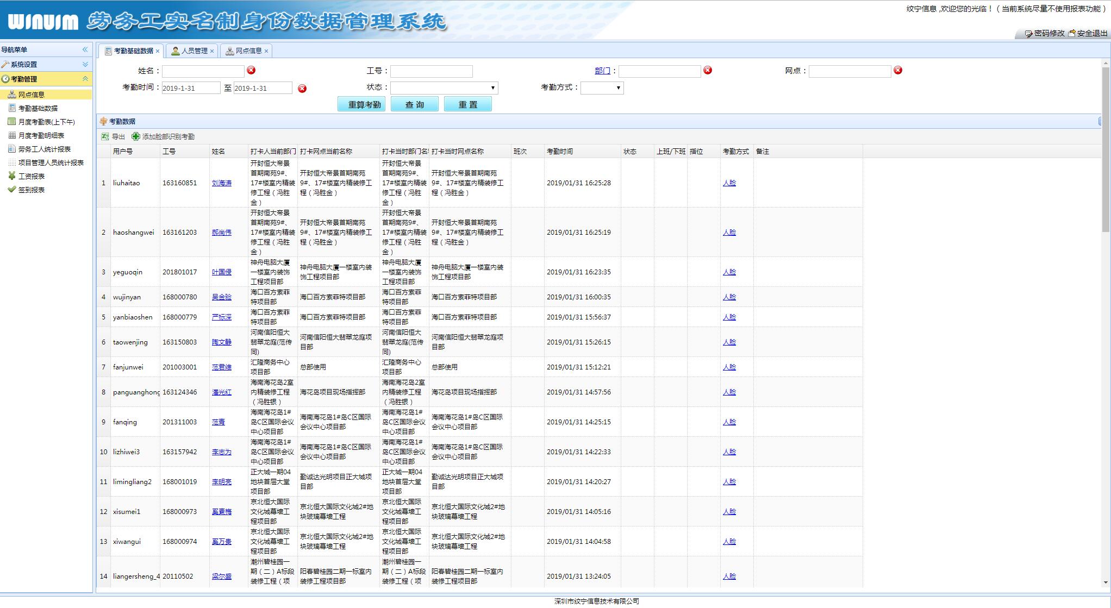Screen dimensions: 1111x608
Task: Clear the 姓名 field with its red X
Action: (251, 70)
